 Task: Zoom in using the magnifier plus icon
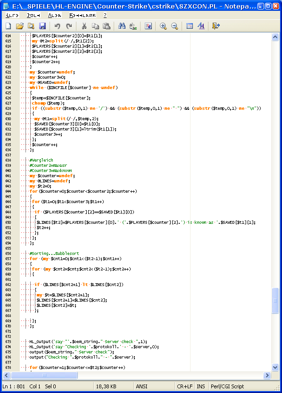coord(163,26)
